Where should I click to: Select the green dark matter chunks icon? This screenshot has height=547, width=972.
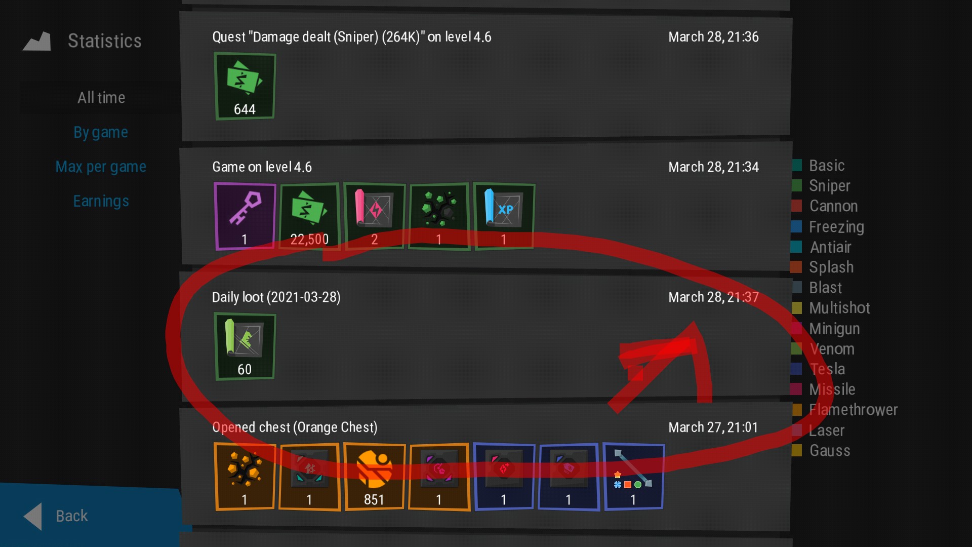click(439, 216)
